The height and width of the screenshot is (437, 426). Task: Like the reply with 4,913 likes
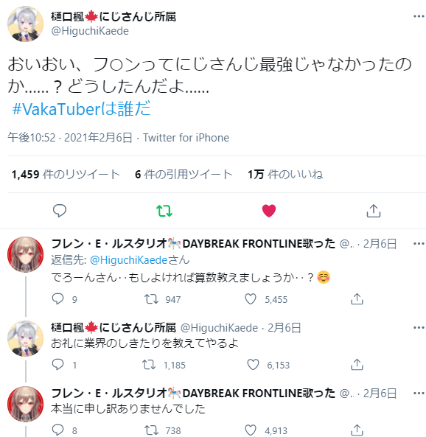251,430
